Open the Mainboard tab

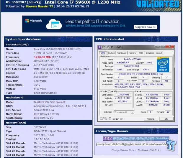click(122, 53)
